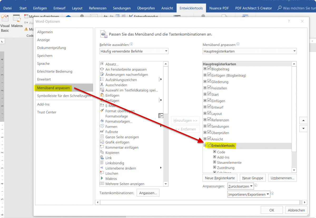Viewport: 316px width, 218px height.
Task: Confirm changes with the OK button
Action: click(x=271, y=210)
